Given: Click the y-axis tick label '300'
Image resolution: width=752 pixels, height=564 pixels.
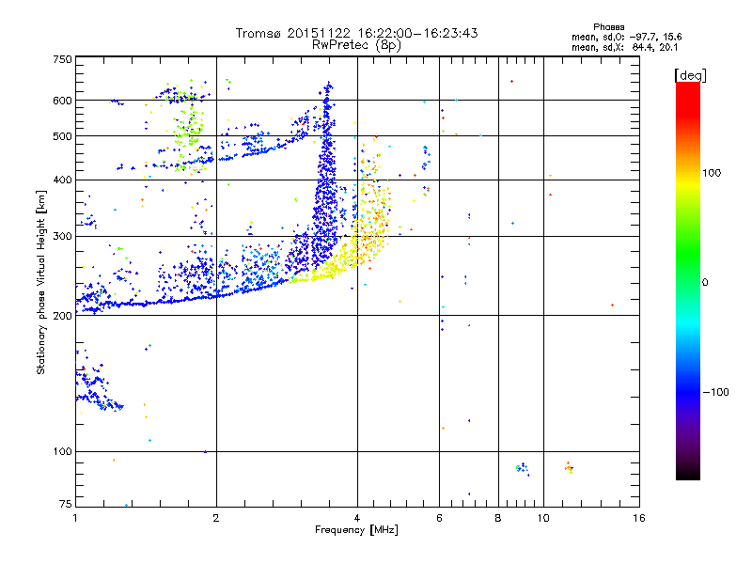Looking at the screenshot, I should click(x=62, y=236).
